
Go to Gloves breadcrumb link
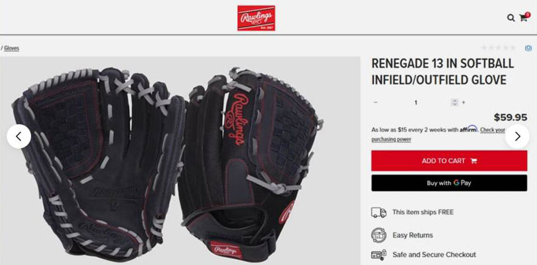(12, 48)
